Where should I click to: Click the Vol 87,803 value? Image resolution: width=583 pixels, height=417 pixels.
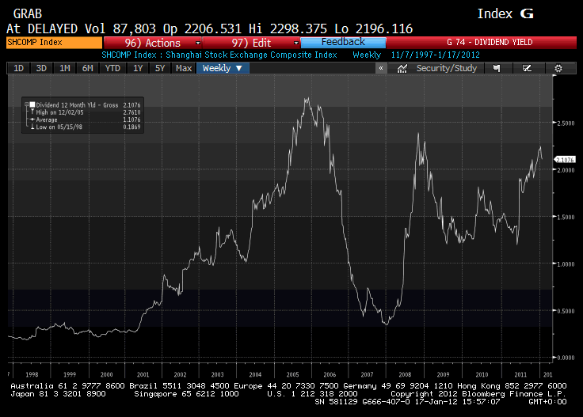[x=120, y=28]
